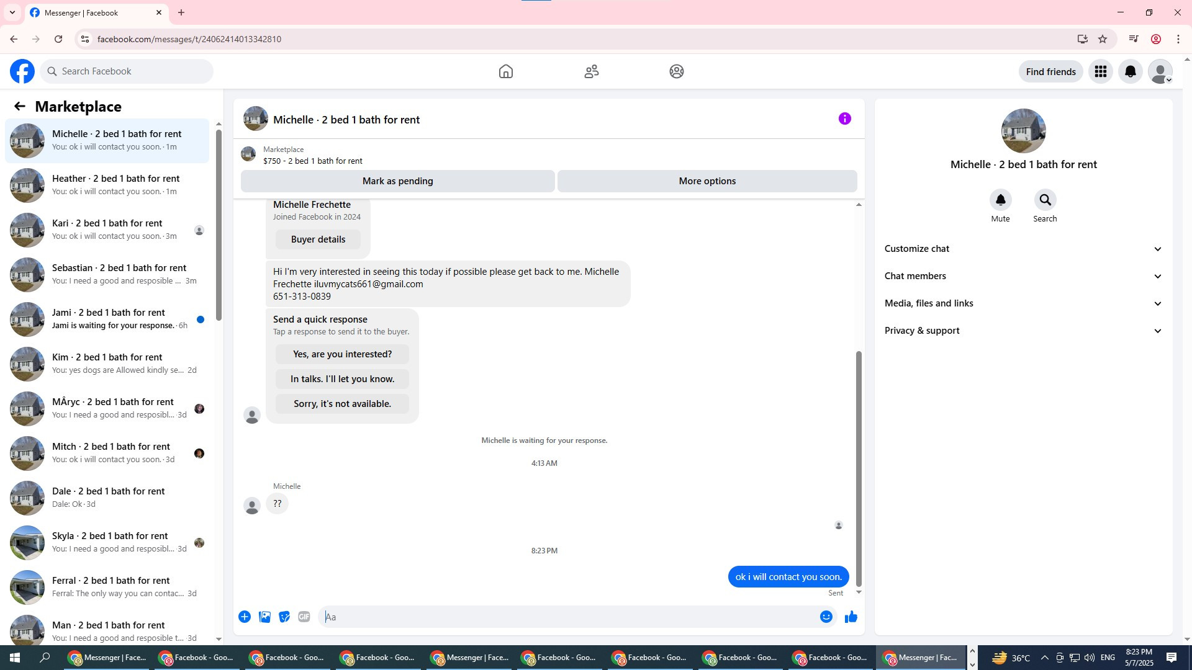Image resolution: width=1192 pixels, height=670 pixels.
Task: Click the purple conversation info icon
Action: tap(844, 118)
